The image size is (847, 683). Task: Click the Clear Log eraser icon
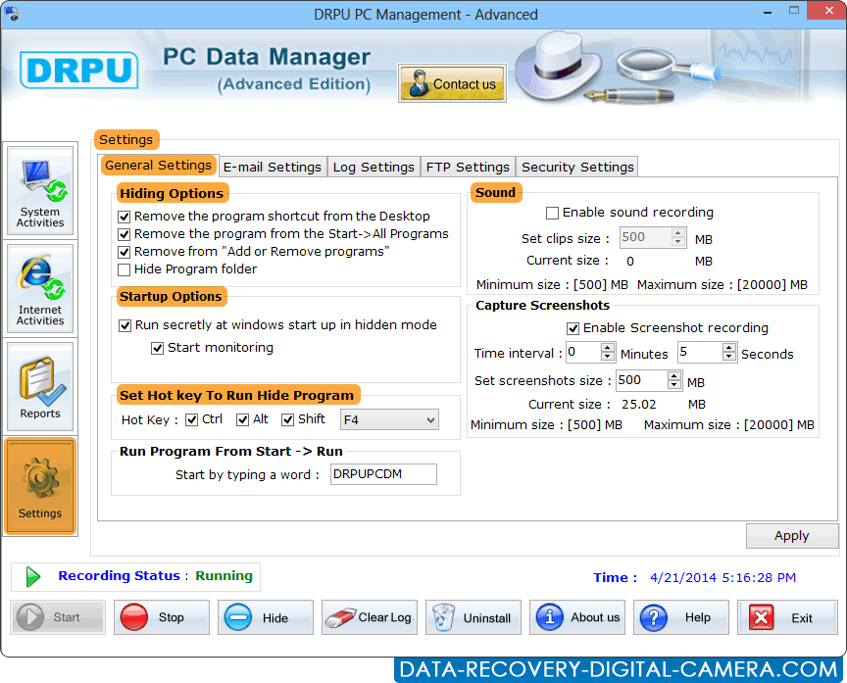point(340,617)
